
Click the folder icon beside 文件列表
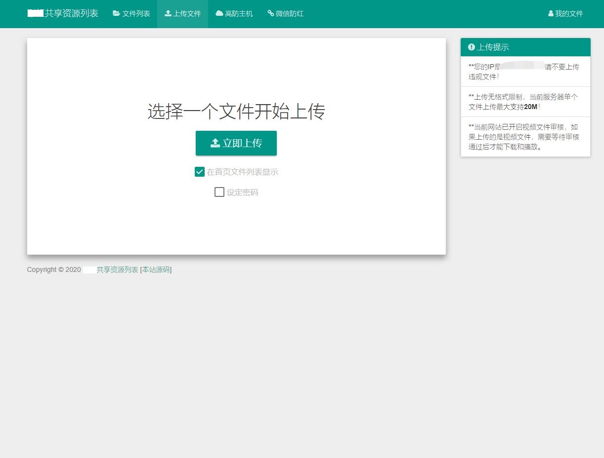116,13
